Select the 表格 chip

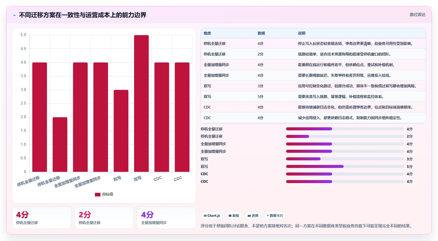click(x=234, y=216)
